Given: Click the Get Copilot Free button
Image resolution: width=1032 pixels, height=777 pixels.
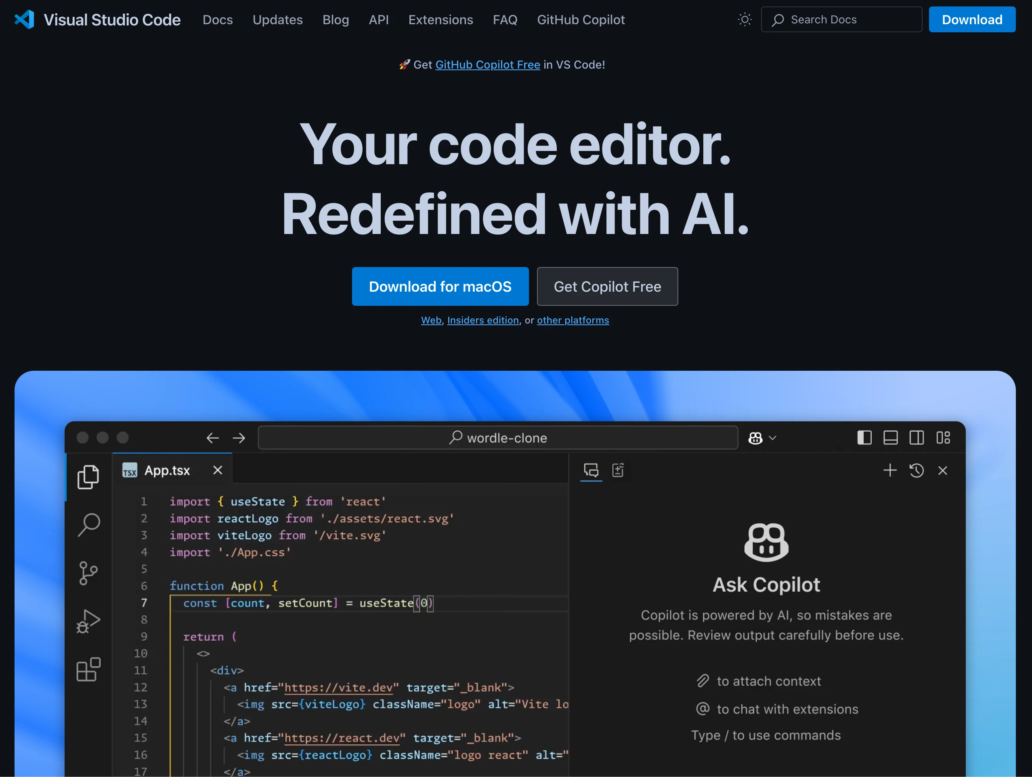Looking at the screenshot, I should coord(607,286).
